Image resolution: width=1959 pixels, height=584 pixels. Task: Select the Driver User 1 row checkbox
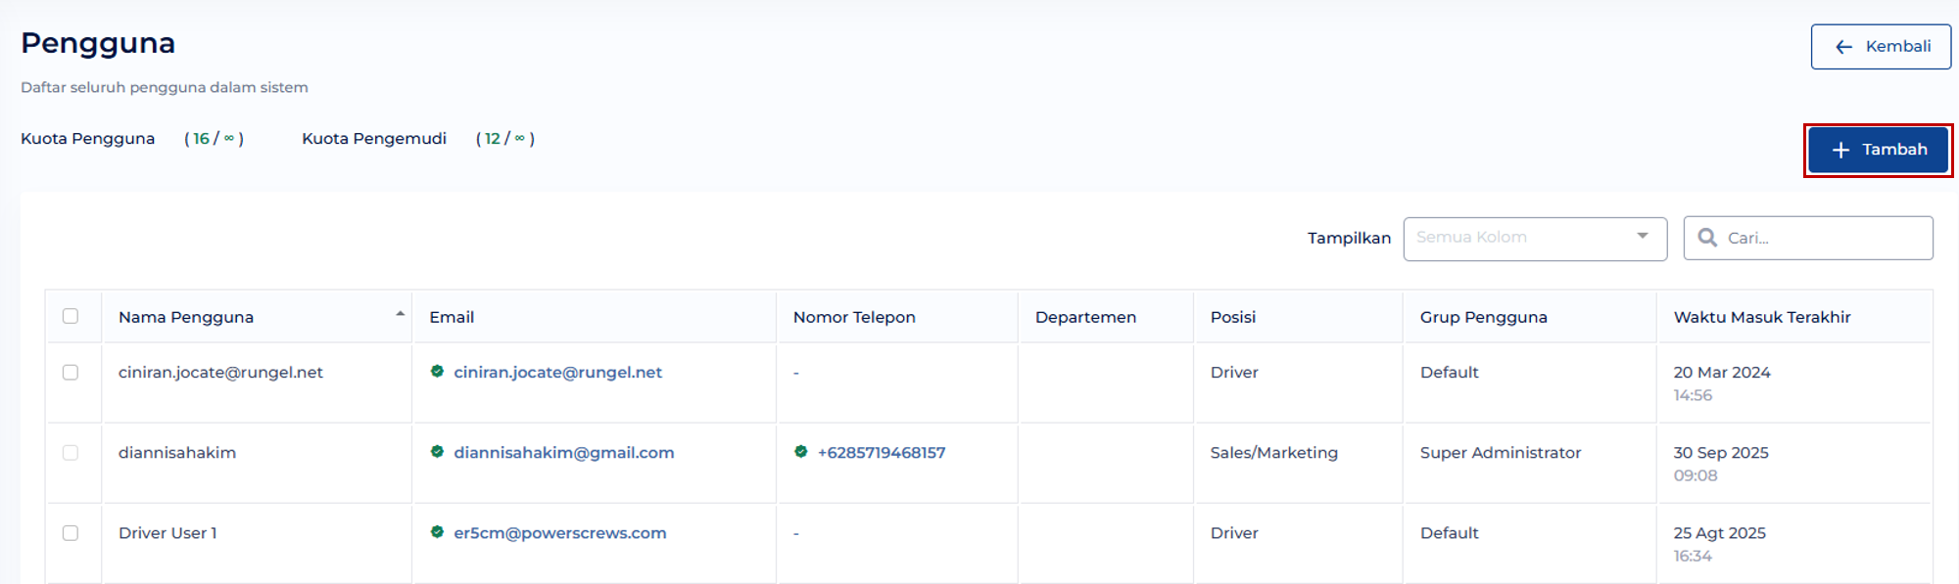(71, 533)
